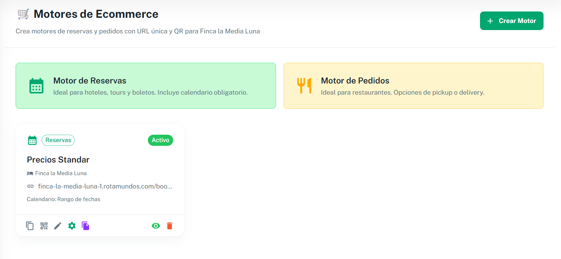Image resolution: width=561 pixels, height=259 pixels.
Task: Duplicate the motor using the purple copy icon
Action: [x=86, y=226]
